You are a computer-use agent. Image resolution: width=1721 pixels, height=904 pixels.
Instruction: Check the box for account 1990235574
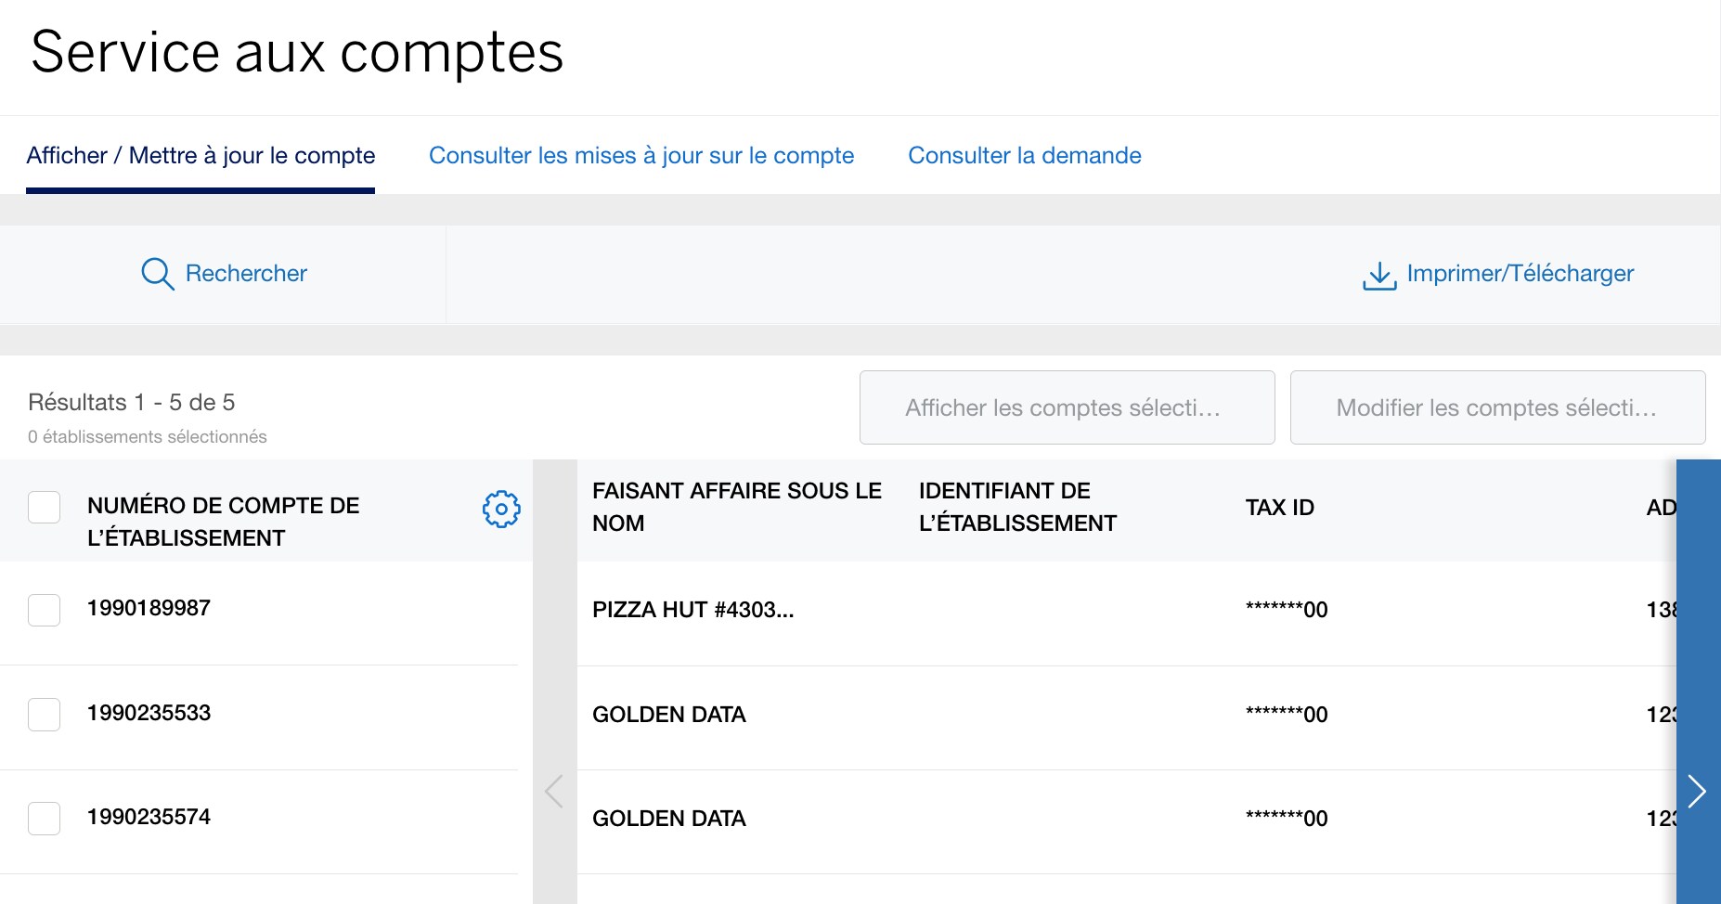coord(44,820)
